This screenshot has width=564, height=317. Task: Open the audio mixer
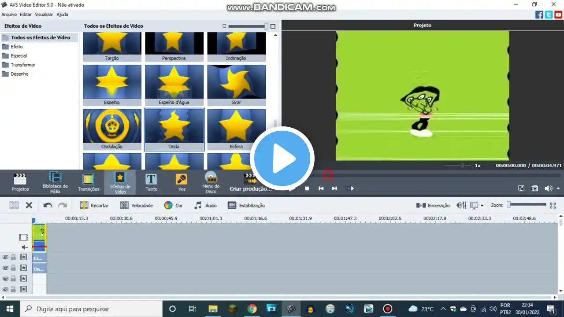(461, 205)
